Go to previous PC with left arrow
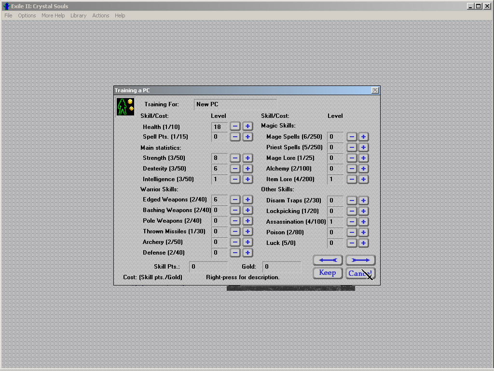494x371 pixels. click(x=328, y=260)
